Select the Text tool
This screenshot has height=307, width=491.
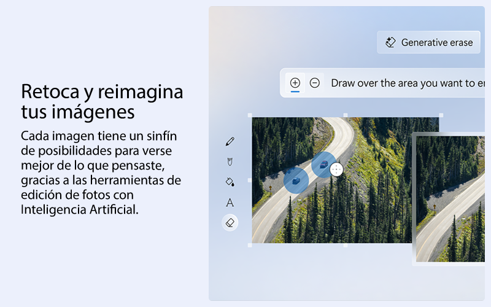pyautogui.click(x=230, y=203)
